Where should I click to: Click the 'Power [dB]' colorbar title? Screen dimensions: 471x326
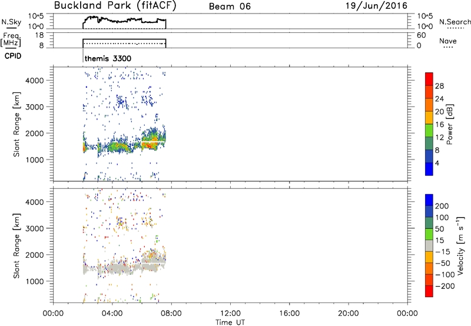pyautogui.click(x=449, y=124)
